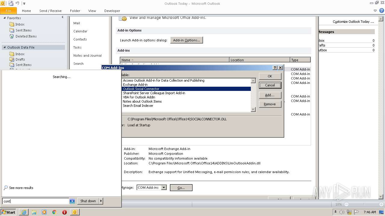Launch Internet Explorer from taskbar
385x216 pixels.
coord(24,212)
